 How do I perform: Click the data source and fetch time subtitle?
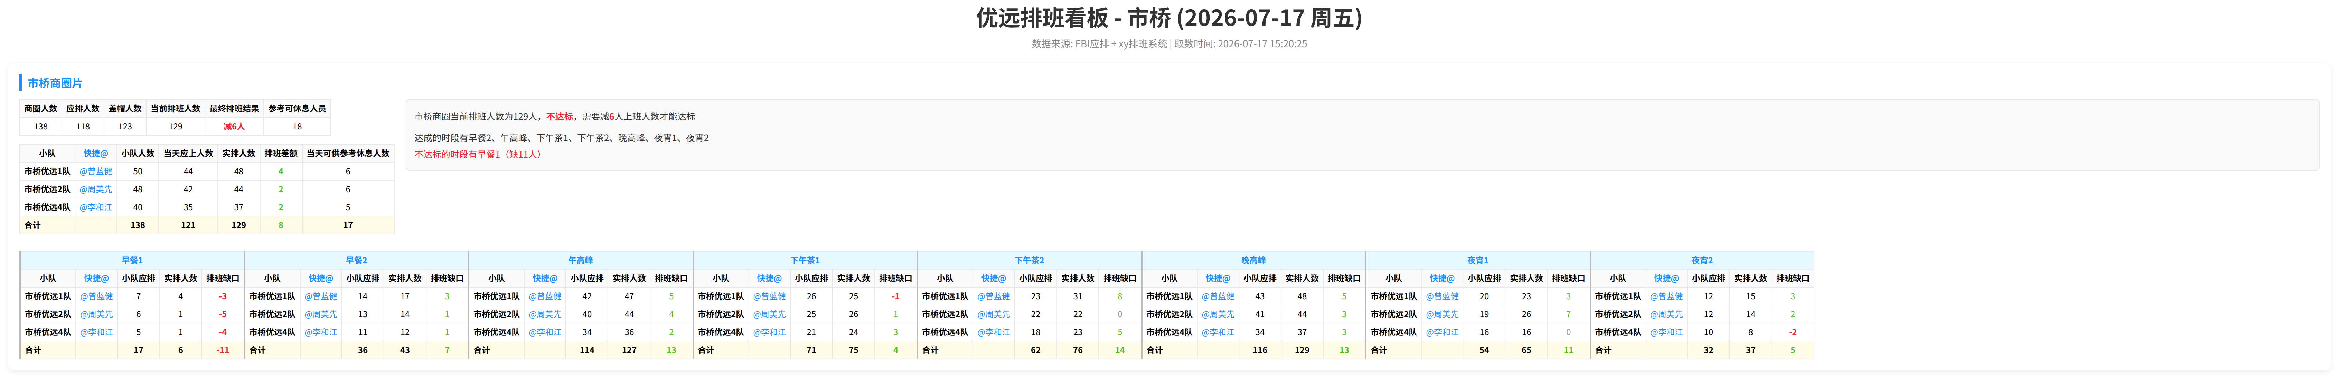1169,43
